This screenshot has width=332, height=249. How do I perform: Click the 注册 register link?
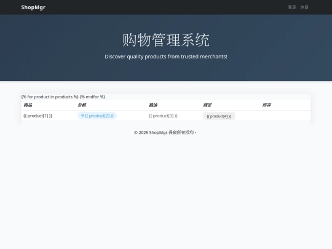(x=304, y=7)
